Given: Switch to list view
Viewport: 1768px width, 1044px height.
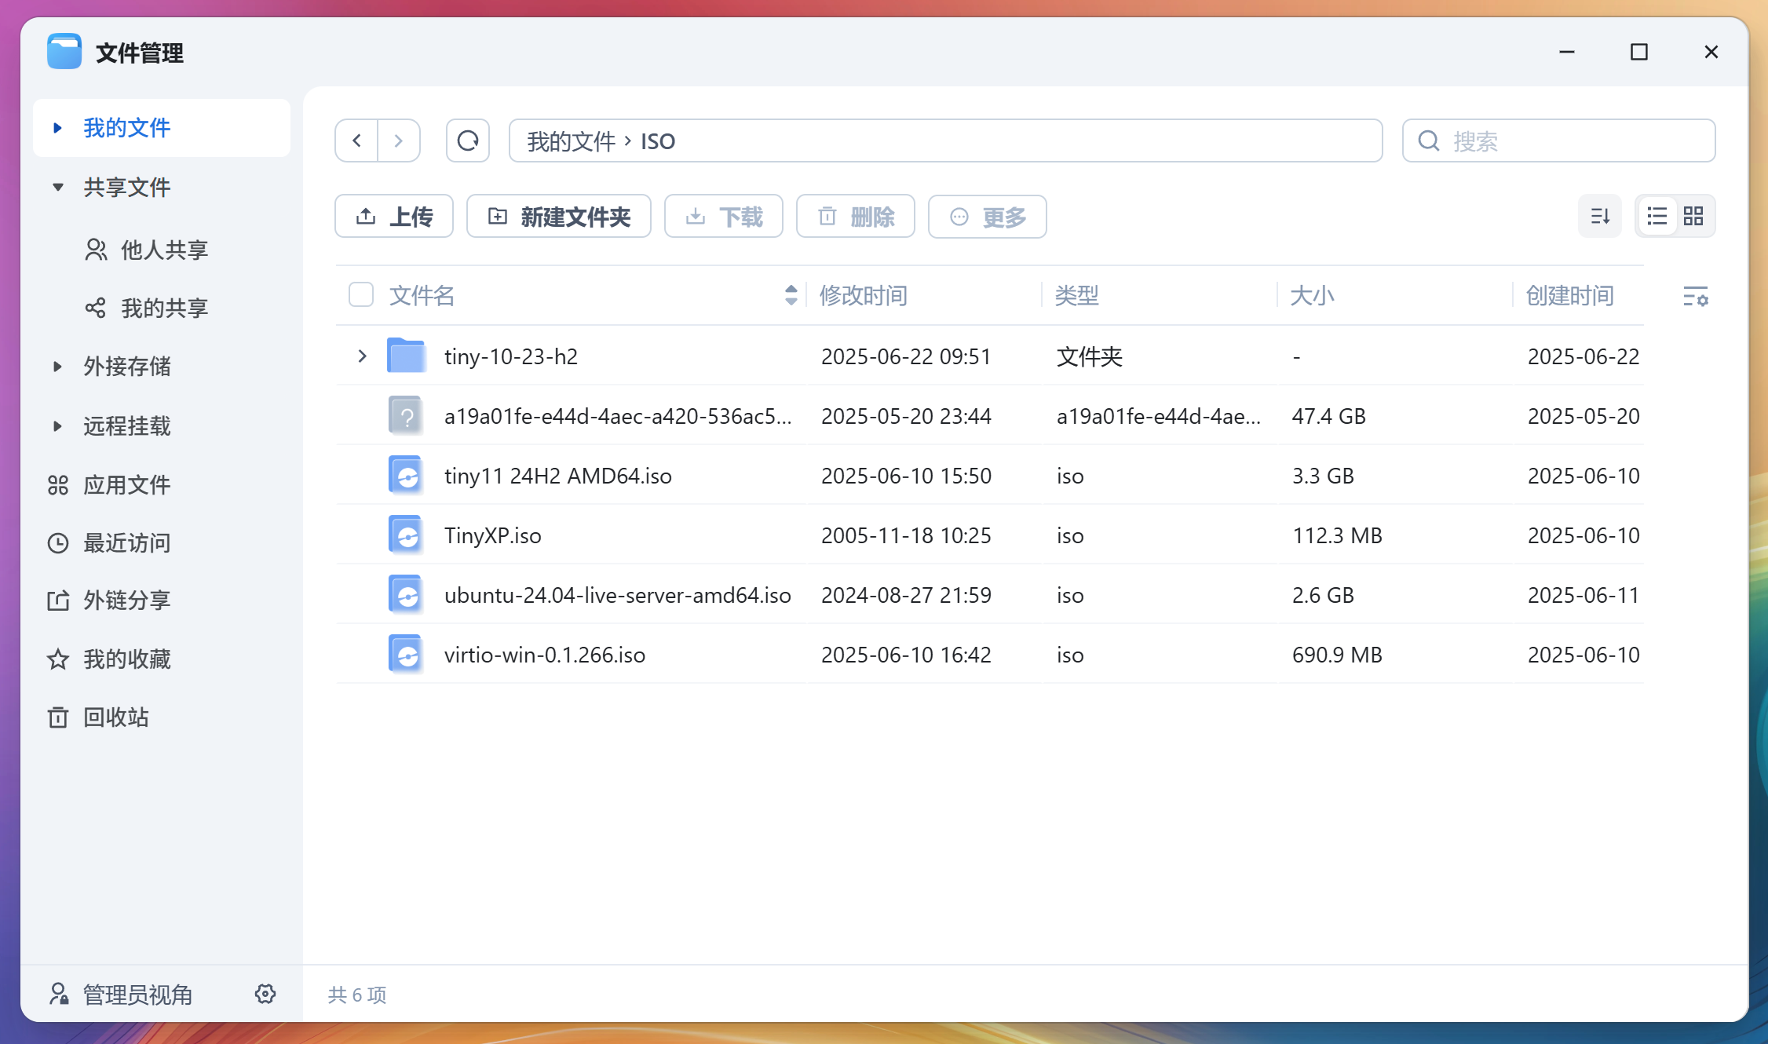Looking at the screenshot, I should tap(1657, 216).
